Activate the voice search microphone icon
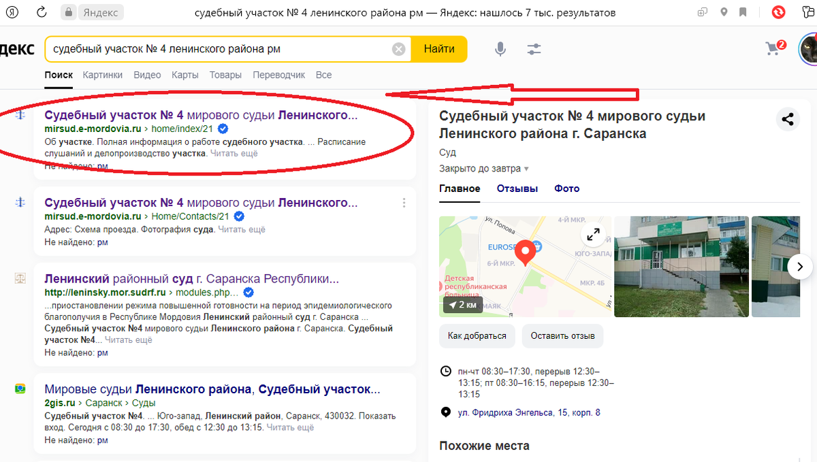Viewport: 817px width, 462px height. tap(500, 48)
